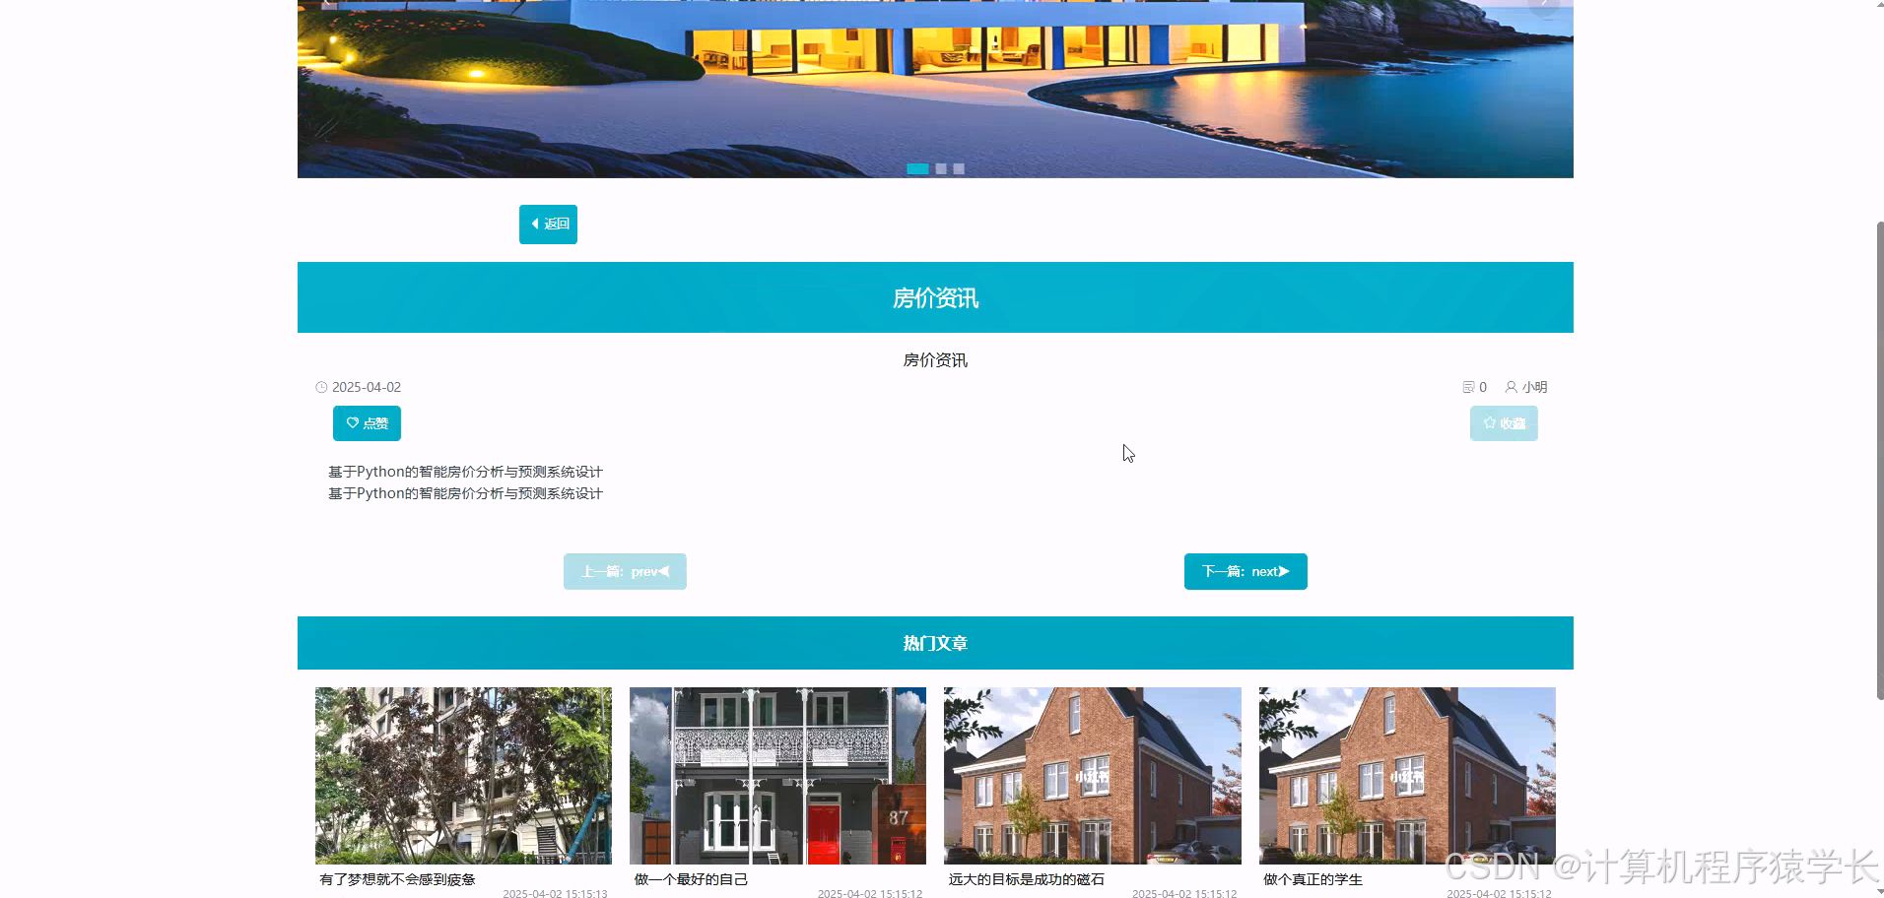Open article title 远大的目标是成功的磁石
The height and width of the screenshot is (898, 1884).
(1027, 879)
